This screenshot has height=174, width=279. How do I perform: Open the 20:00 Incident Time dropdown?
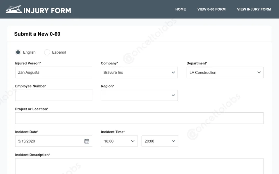point(160,141)
